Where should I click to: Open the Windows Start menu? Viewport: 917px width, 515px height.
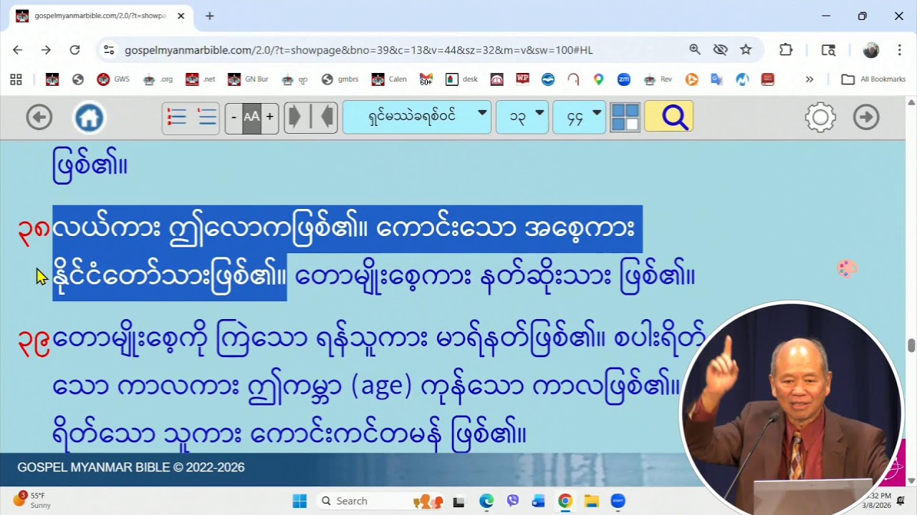299,501
